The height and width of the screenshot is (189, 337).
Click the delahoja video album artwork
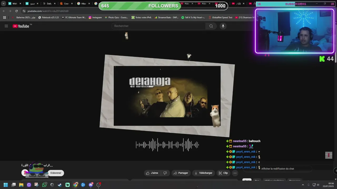[x=167, y=96]
